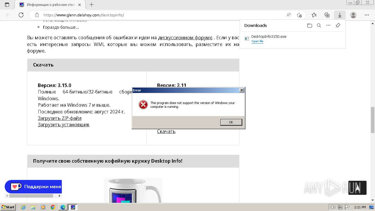This screenshot has height=211, width=375.
Task: Add this page to favorites star
Action: (x=299, y=15)
